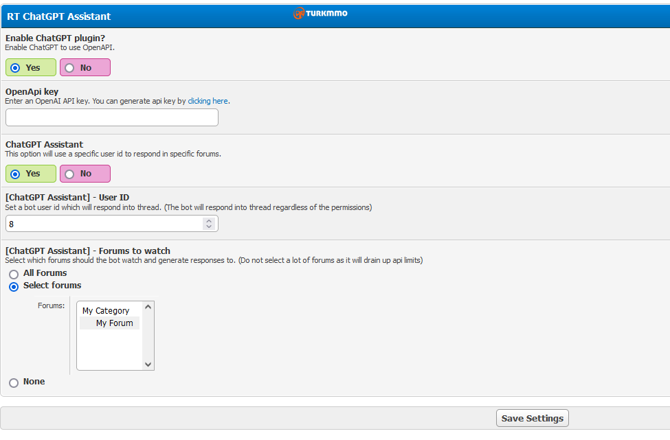Viewport: 670px width, 440px height.
Task: Click '[ChatGPT Assistant] - Forums to watch' heading
Action: [87, 251]
